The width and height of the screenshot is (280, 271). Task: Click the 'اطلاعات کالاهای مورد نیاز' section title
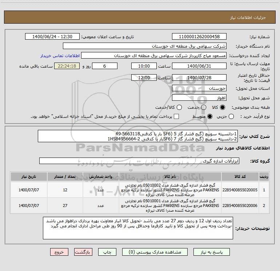[x=243, y=148]
